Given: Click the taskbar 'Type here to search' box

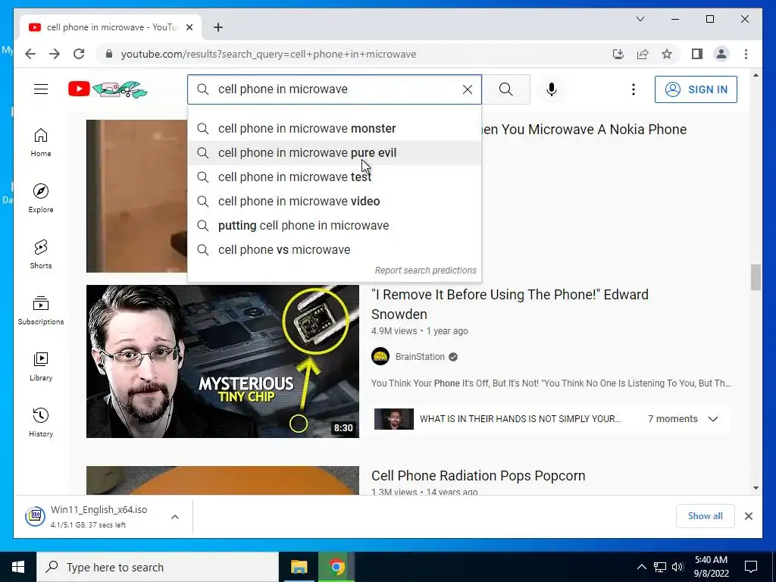Looking at the screenshot, I should coord(158,567).
